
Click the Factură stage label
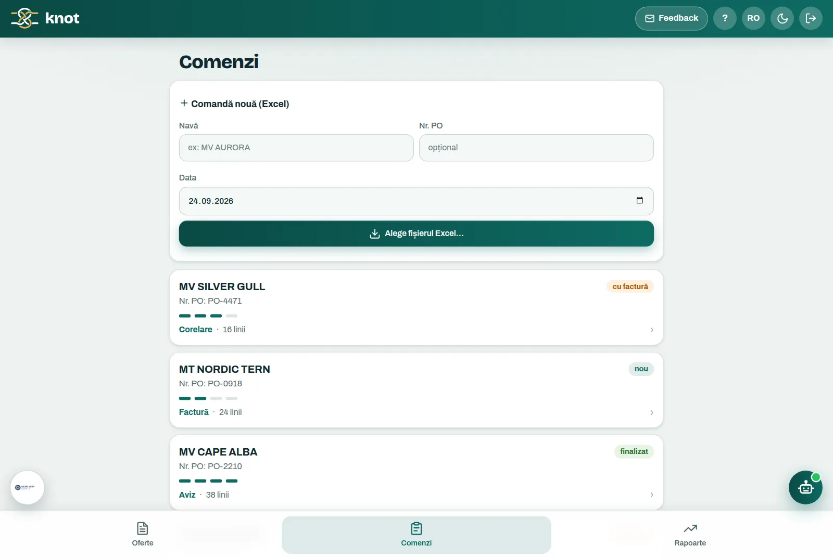point(194,412)
